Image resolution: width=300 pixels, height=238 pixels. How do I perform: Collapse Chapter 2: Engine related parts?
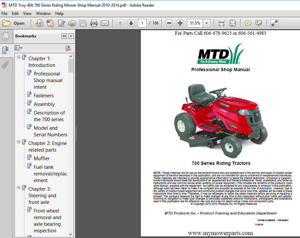coord(19,142)
